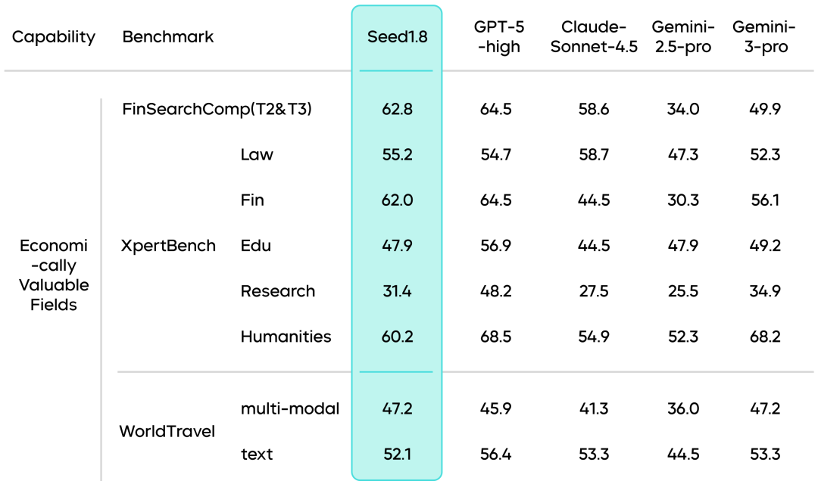Click the Capability header label
818x484 pixels.
pyautogui.click(x=54, y=36)
